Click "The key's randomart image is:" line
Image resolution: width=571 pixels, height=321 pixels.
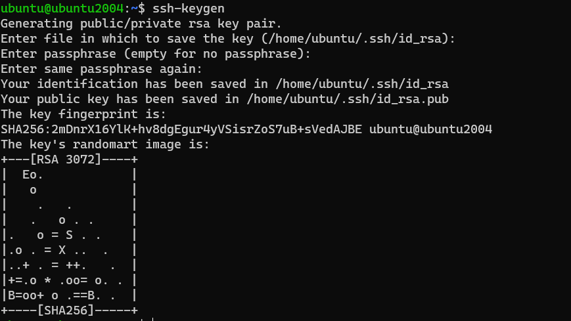[105, 144]
